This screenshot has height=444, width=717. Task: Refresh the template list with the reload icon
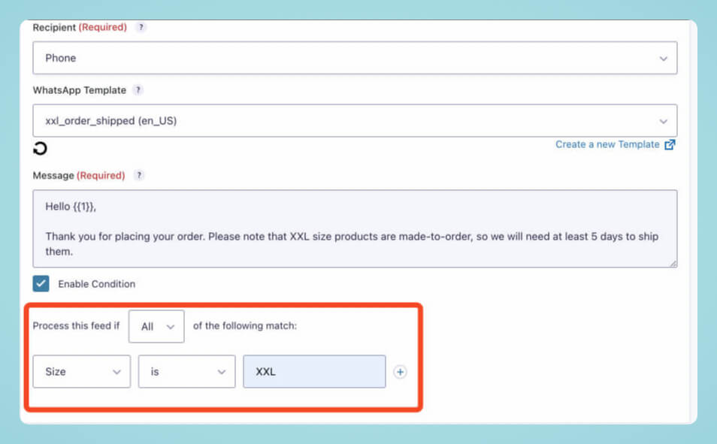[x=40, y=148]
